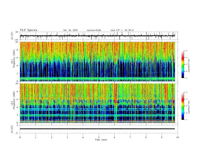Viewport: 200px width, 154px height.
Task: Click the ch.3 flat voltage trace
Action: tap(97, 129)
